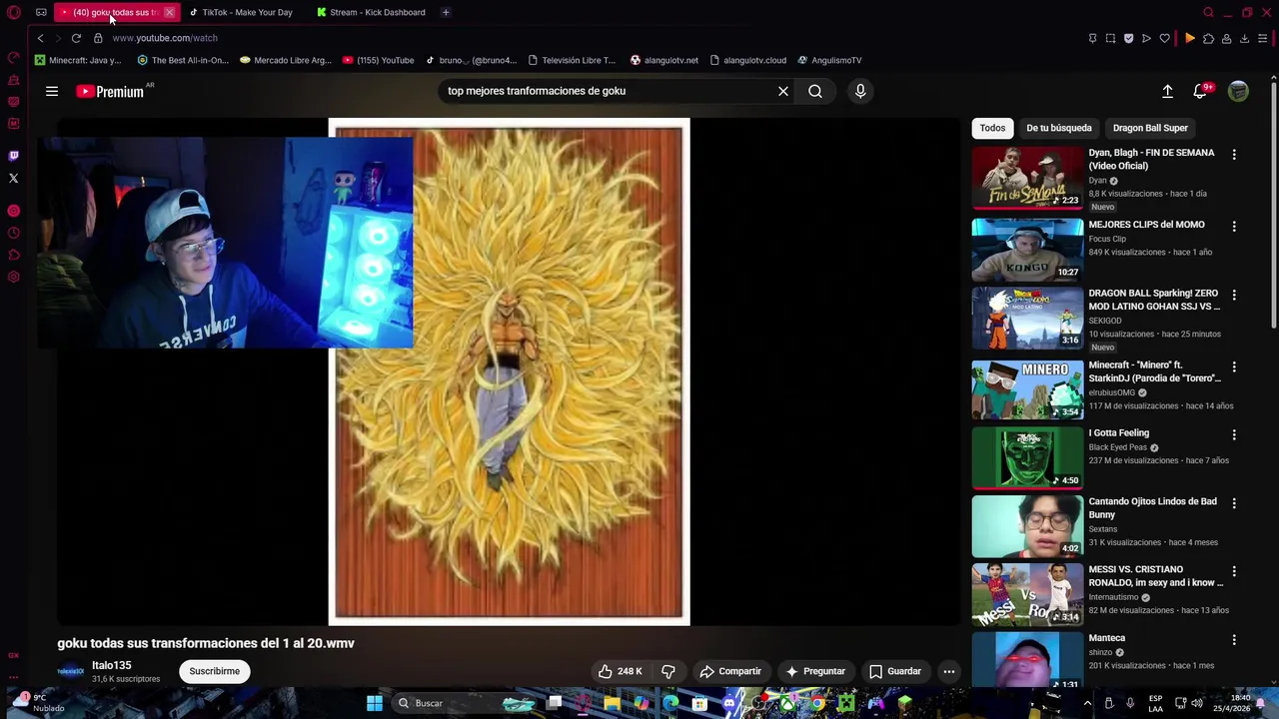Select the Dragon Ball Super chip
Screen dimensions: 1279x719
[1150, 128]
